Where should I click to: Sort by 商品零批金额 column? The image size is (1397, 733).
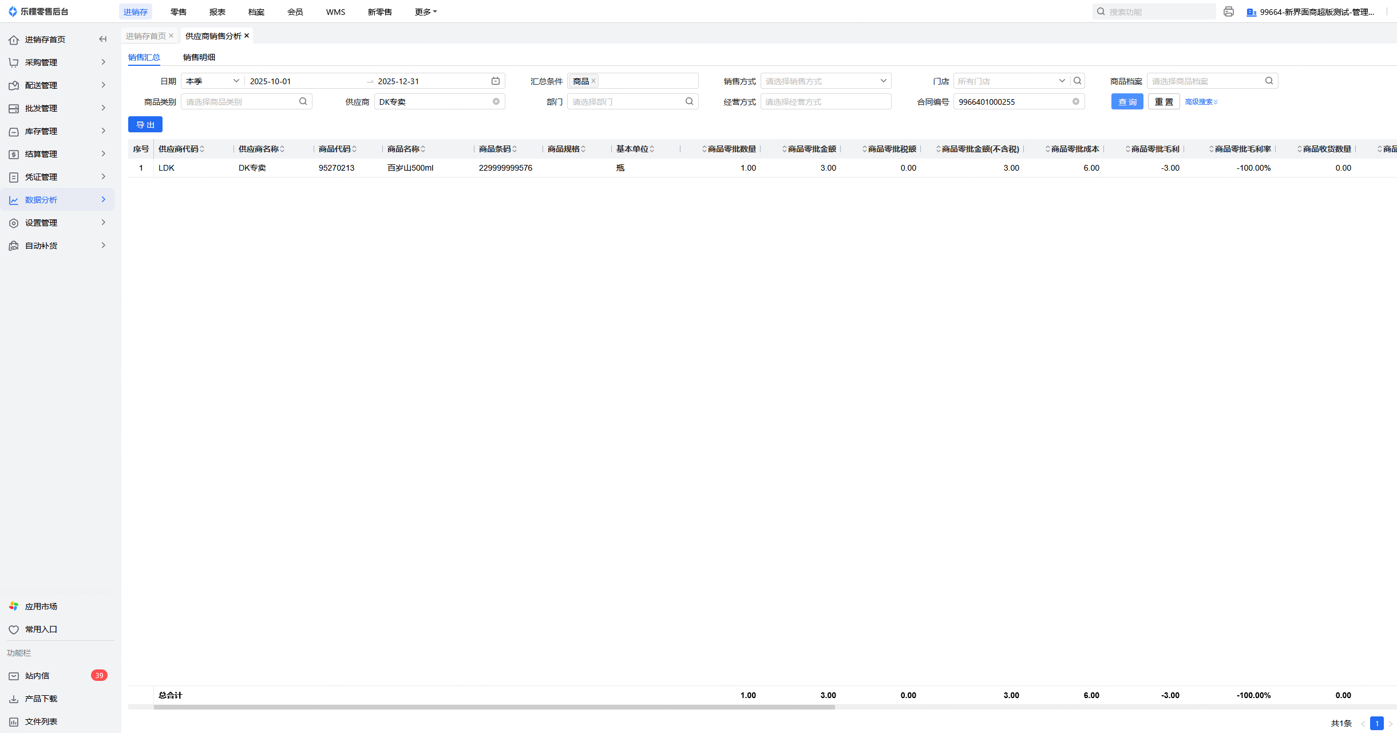(x=810, y=149)
